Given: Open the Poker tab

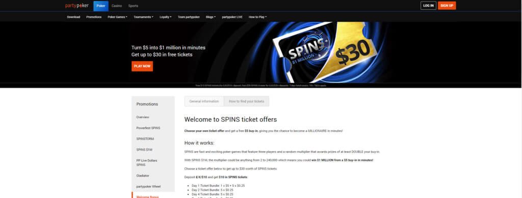Looking at the screenshot, I should tap(101, 6).
